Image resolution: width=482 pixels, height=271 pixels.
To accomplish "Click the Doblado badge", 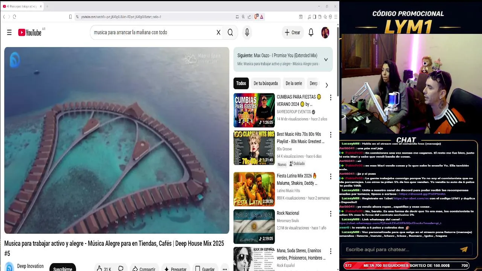I will (x=297, y=164).
